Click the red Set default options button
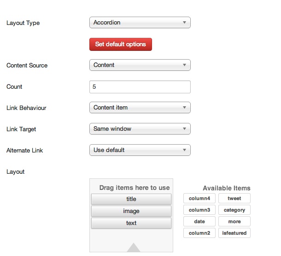 coord(121,44)
